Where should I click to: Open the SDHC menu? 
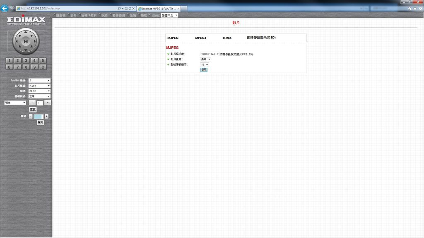(x=156, y=16)
